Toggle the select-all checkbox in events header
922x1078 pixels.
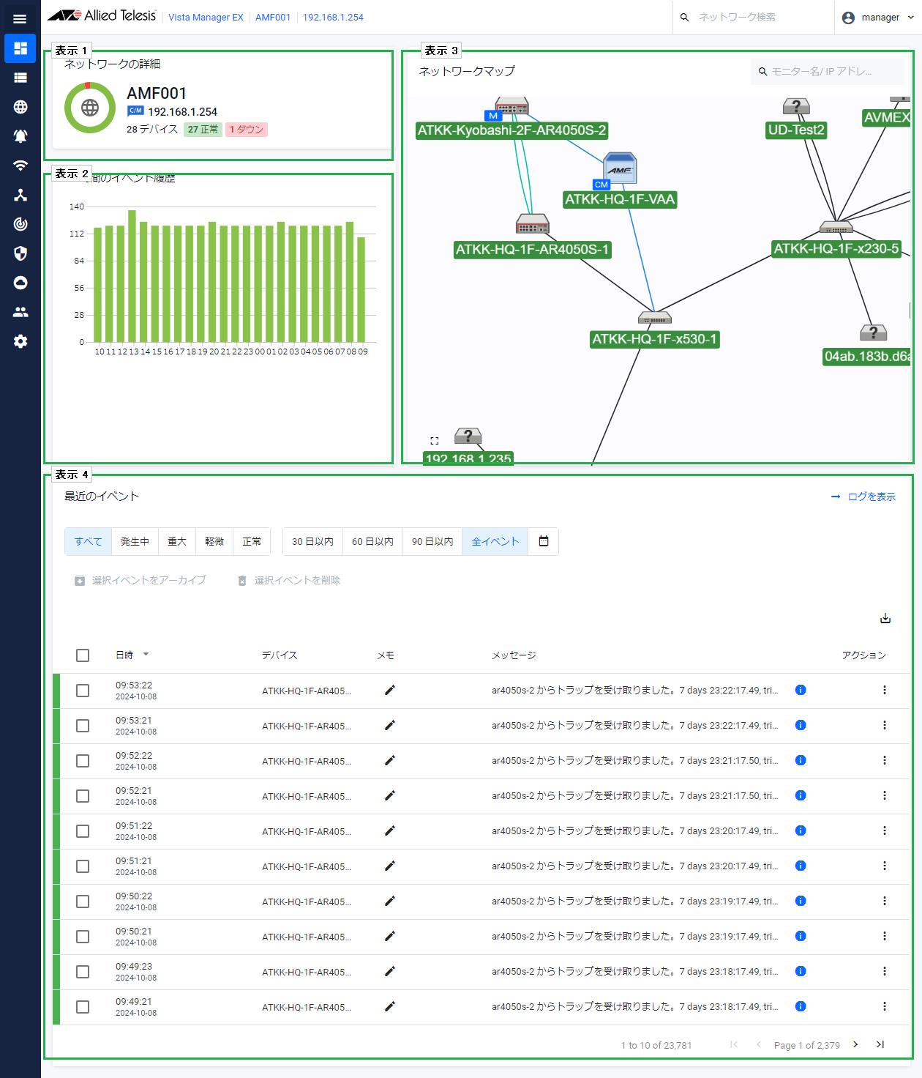[x=83, y=655]
